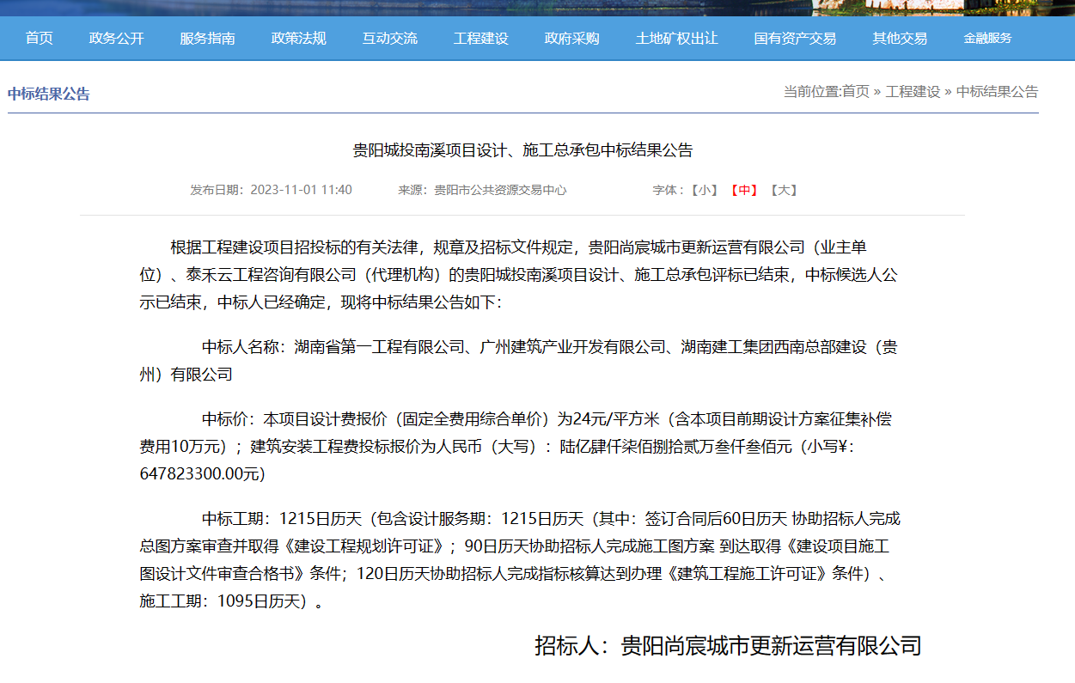Image resolution: width=1075 pixels, height=683 pixels.
Task: Set font size to 中
Action: coord(744,190)
